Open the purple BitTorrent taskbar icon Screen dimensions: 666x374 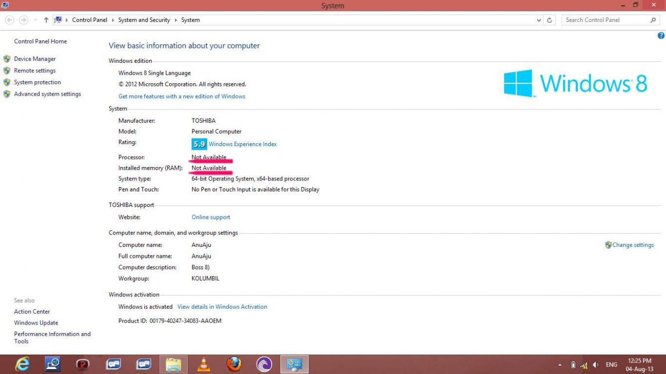(x=264, y=365)
